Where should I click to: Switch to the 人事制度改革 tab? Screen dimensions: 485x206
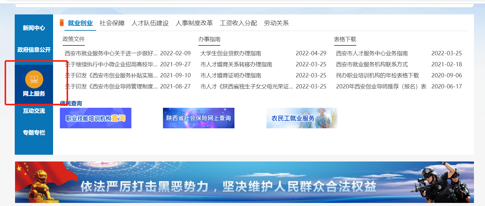[194, 23]
